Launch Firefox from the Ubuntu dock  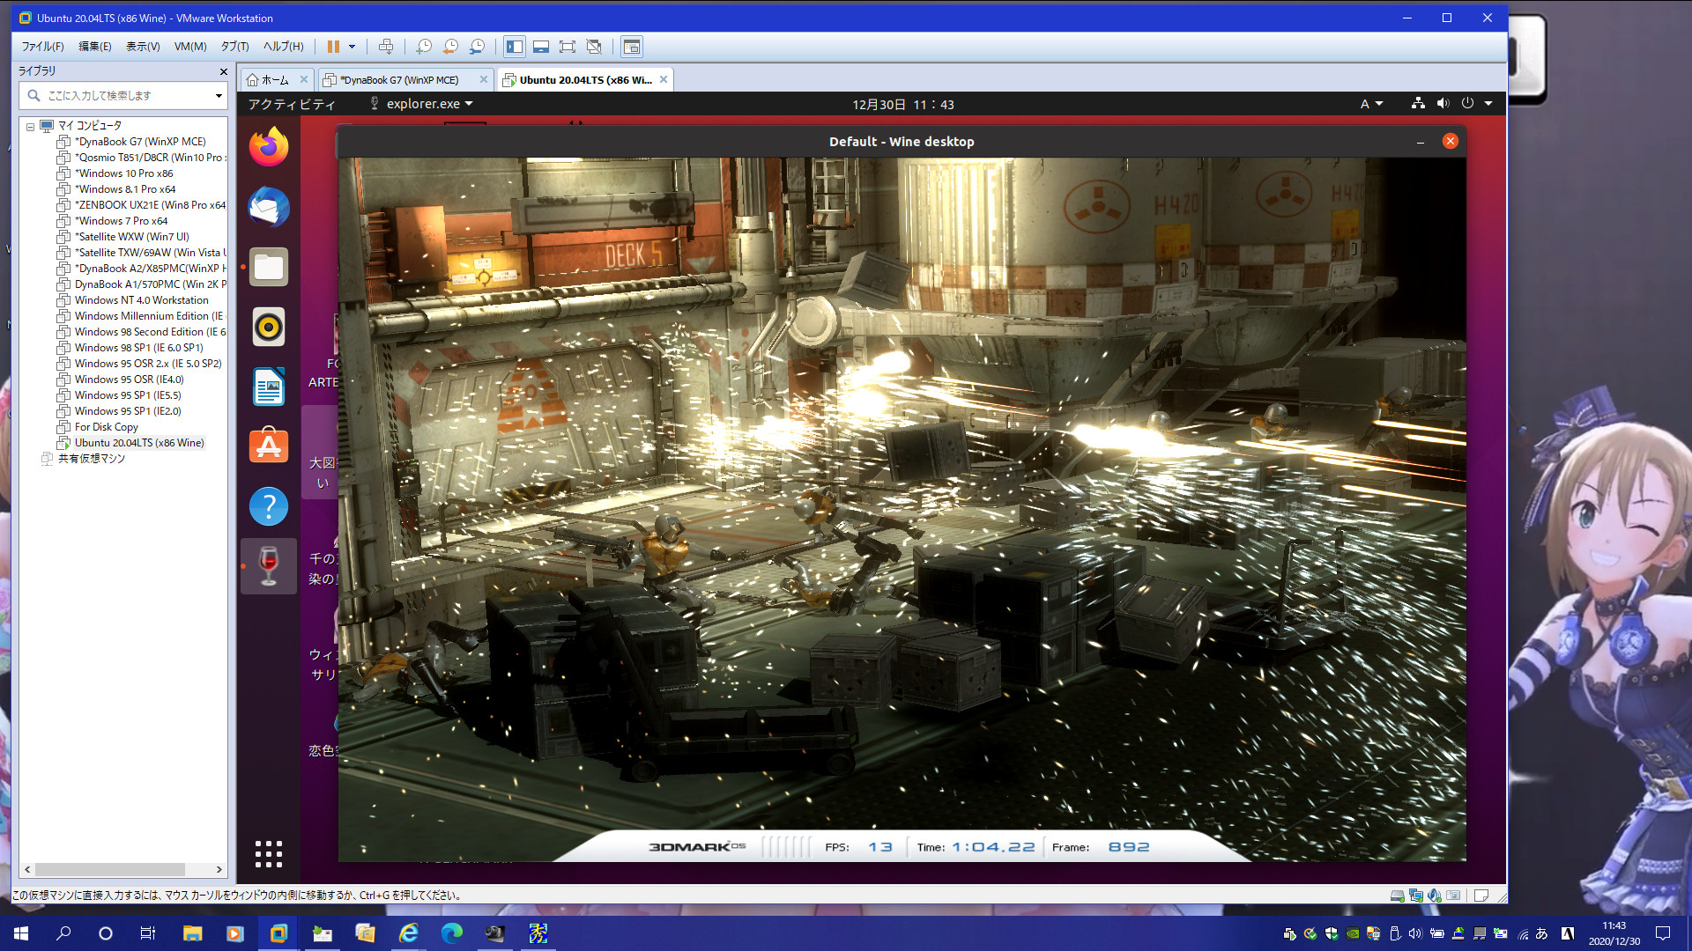tap(269, 147)
